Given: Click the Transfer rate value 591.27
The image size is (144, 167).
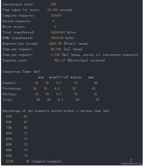Looking at the screenshot, I should click(60, 60).
